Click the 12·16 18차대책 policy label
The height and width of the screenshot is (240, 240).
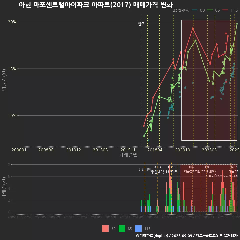tap(171, 169)
